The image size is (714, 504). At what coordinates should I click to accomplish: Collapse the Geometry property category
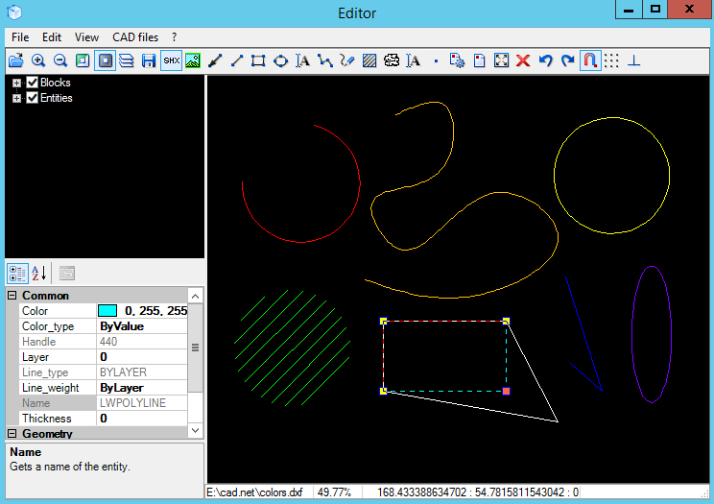(x=12, y=434)
